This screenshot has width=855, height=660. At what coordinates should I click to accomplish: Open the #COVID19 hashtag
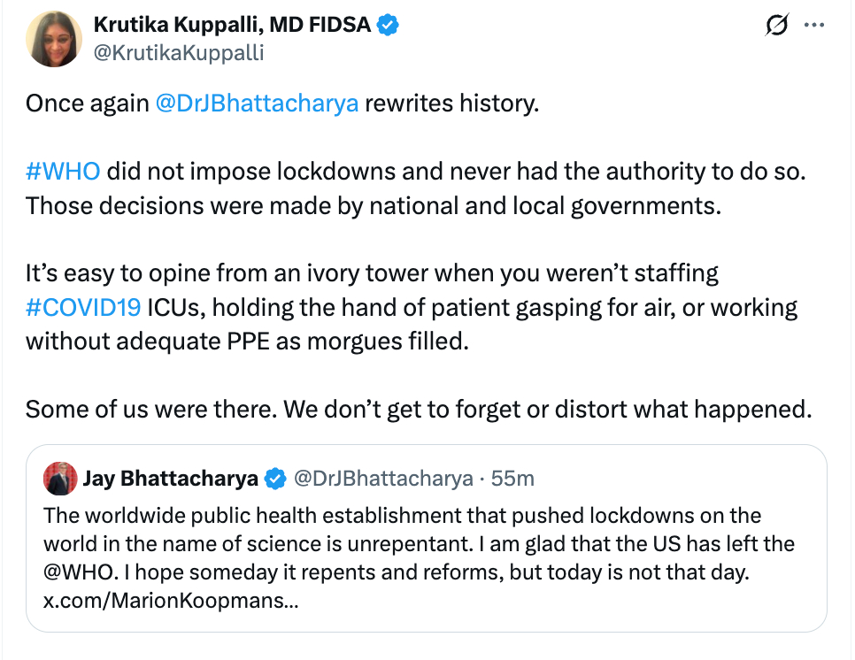coord(83,308)
